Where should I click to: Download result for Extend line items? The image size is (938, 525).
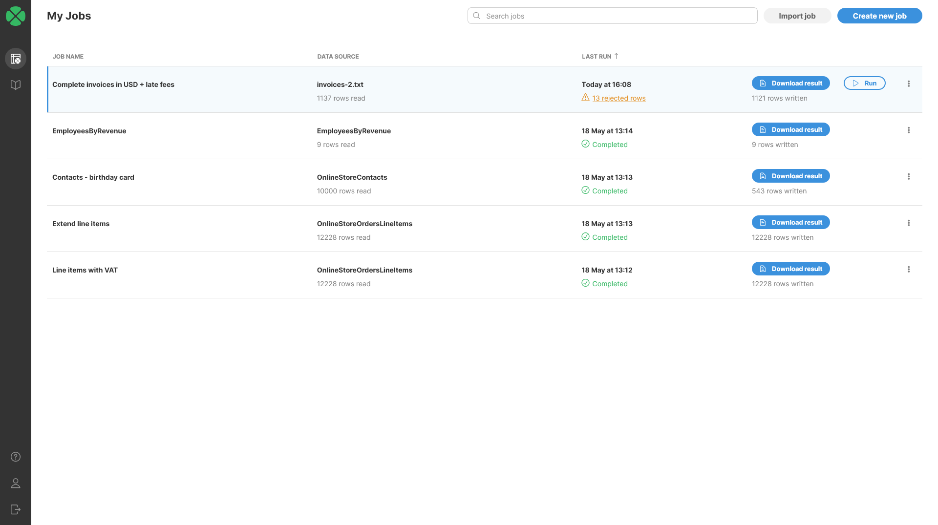[790, 222]
